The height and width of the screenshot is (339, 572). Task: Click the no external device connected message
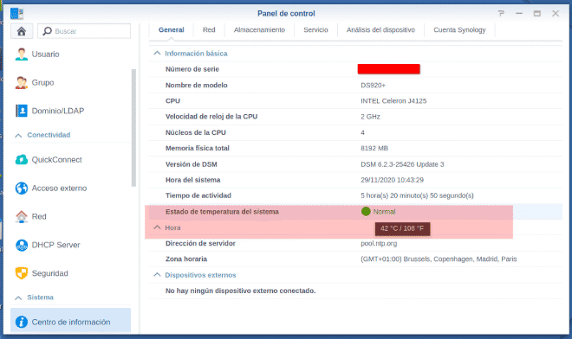pyautogui.click(x=240, y=291)
